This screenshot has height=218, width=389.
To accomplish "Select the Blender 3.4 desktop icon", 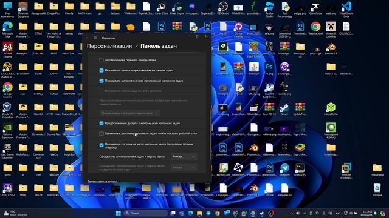I will click(331, 48).
